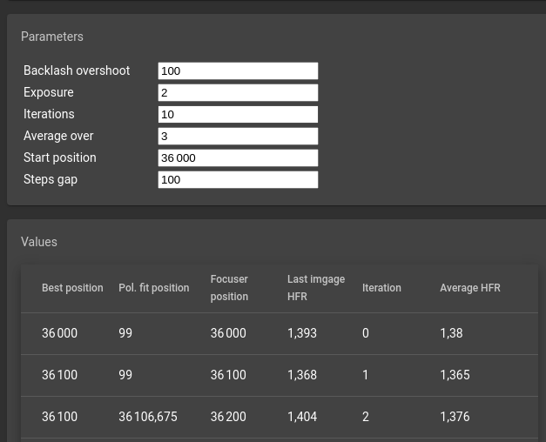Click the Exposure value field

238,92
